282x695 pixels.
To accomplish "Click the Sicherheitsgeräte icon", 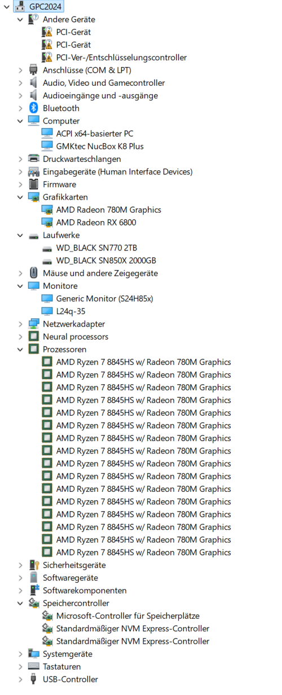I will (34, 565).
